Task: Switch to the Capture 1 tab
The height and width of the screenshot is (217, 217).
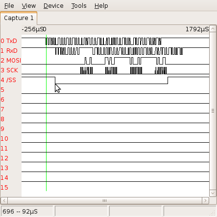Action: (x=19, y=18)
